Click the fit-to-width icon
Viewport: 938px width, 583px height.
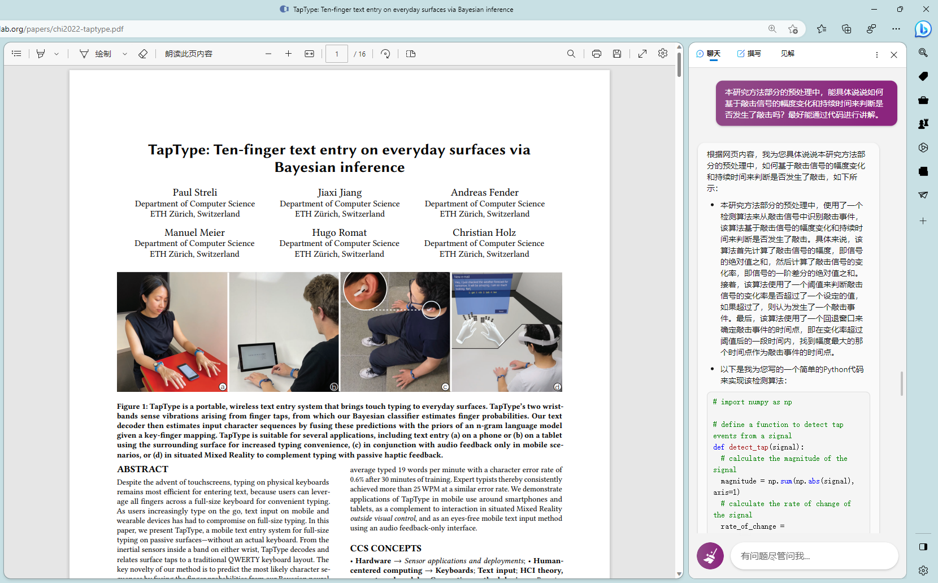(309, 54)
